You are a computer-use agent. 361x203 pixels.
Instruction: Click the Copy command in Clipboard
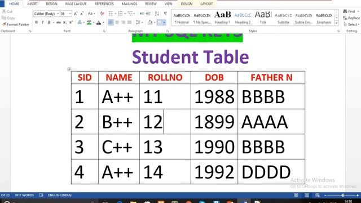point(8,17)
